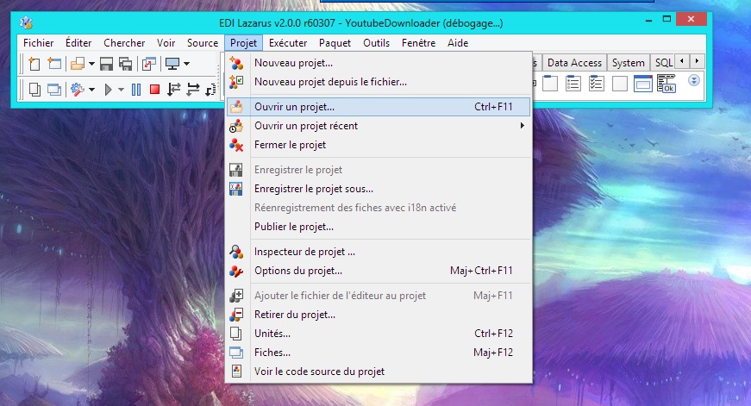751x406 pixels.
Task: Choose Nouveau projet depuis le fichier...
Action: 379,82
